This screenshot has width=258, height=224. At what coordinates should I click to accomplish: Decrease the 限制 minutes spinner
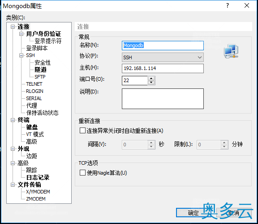tap(224, 147)
